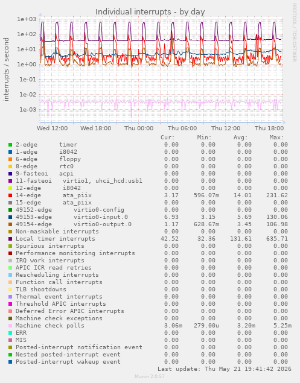300x383 pixels.
Task: Click the purple Local timer interrupts swatch
Action: tap(10, 239)
